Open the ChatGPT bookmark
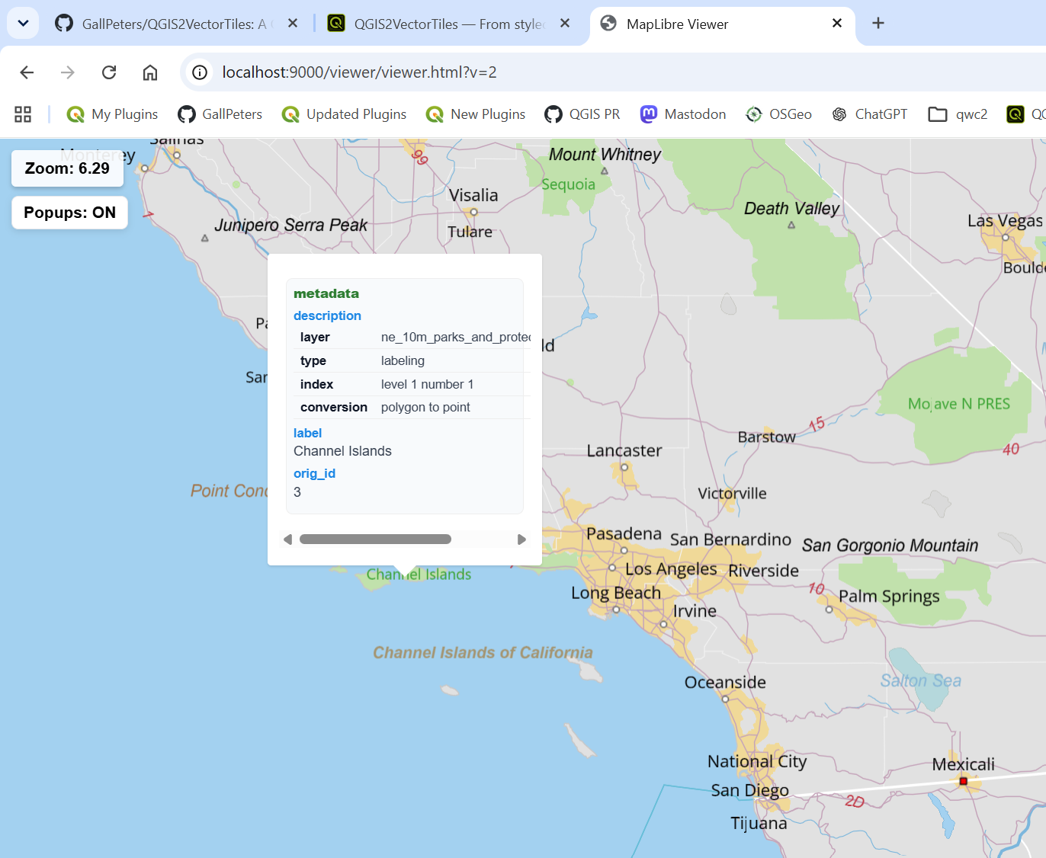This screenshot has height=858, width=1046. click(869, 114)
